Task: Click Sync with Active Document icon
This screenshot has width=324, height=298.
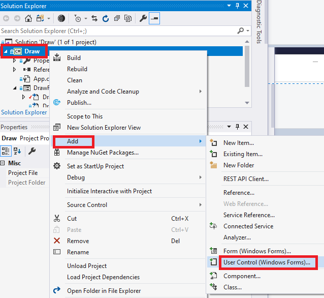Action: [x=94, y=19]
